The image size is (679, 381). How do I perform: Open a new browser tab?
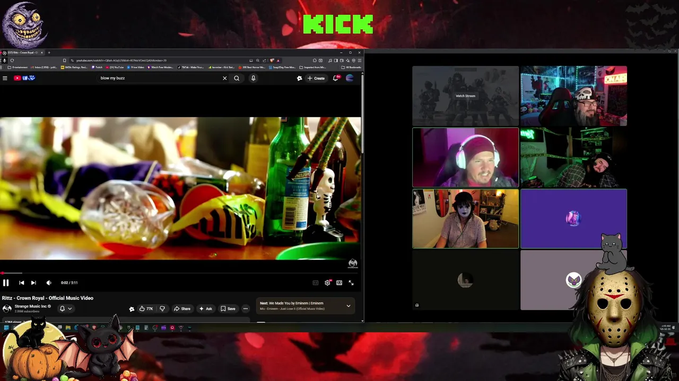(49, 52)
